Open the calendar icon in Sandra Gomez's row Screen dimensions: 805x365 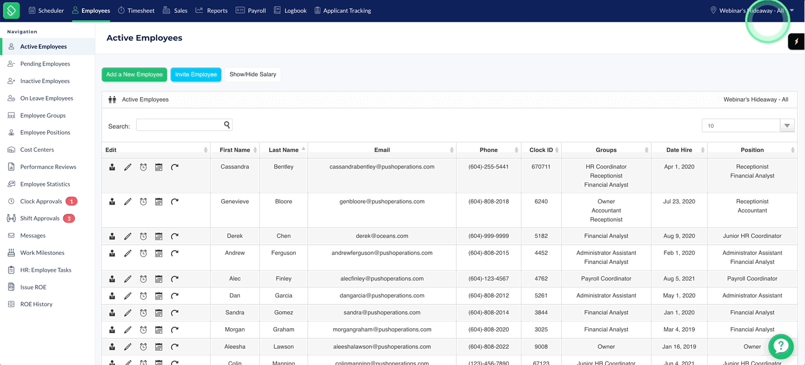tap(159, 312)
